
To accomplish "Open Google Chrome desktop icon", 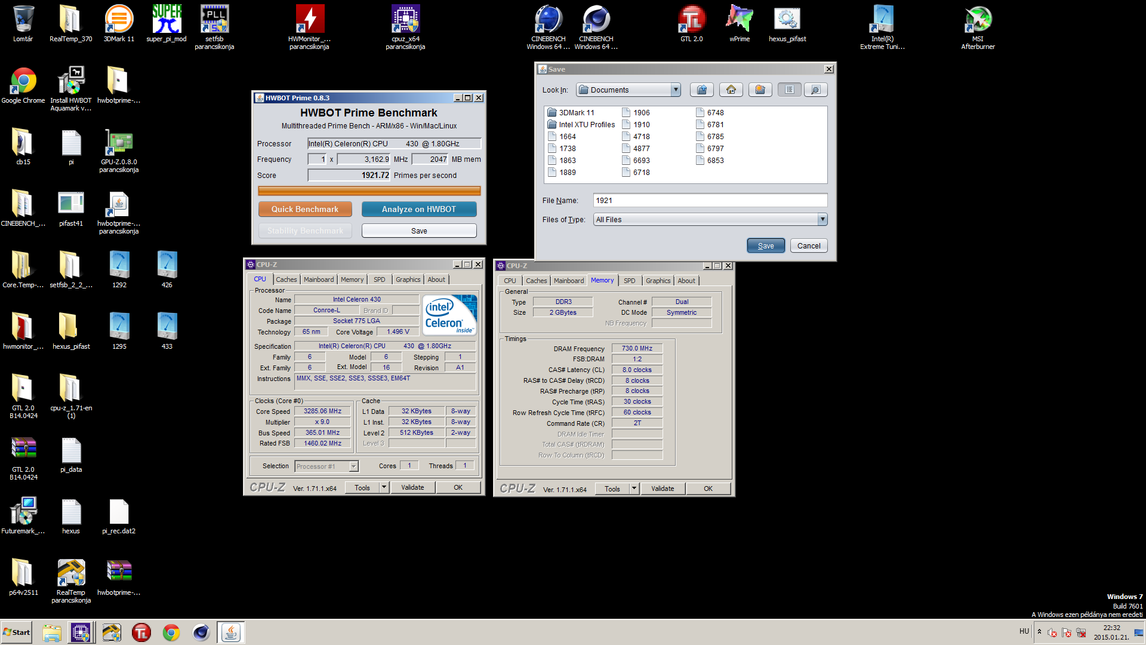I will pyautogui.click(x=23, y=85).
